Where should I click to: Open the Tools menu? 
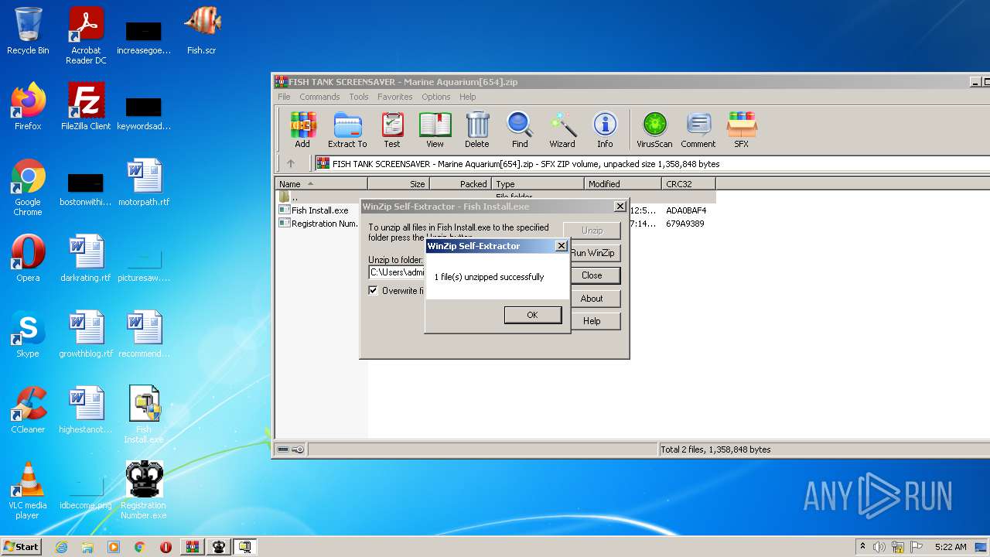(359, 97)
